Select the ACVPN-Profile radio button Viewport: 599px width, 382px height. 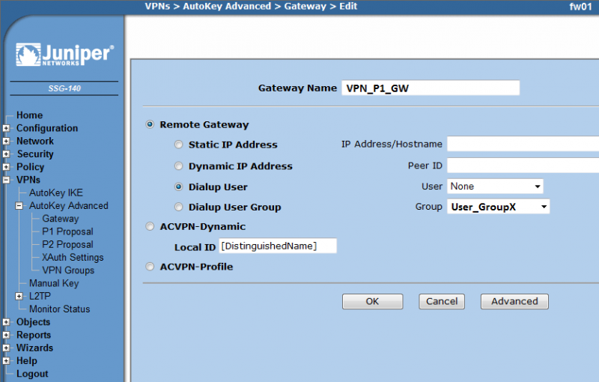150,267
